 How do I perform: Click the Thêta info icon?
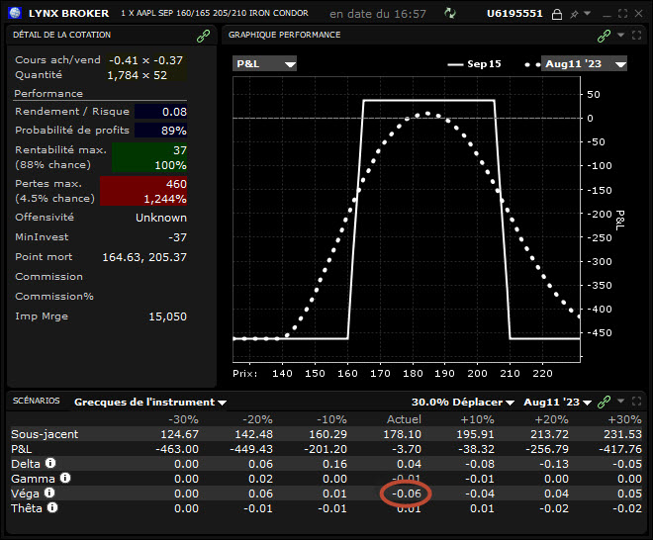[x=52, y=507]
